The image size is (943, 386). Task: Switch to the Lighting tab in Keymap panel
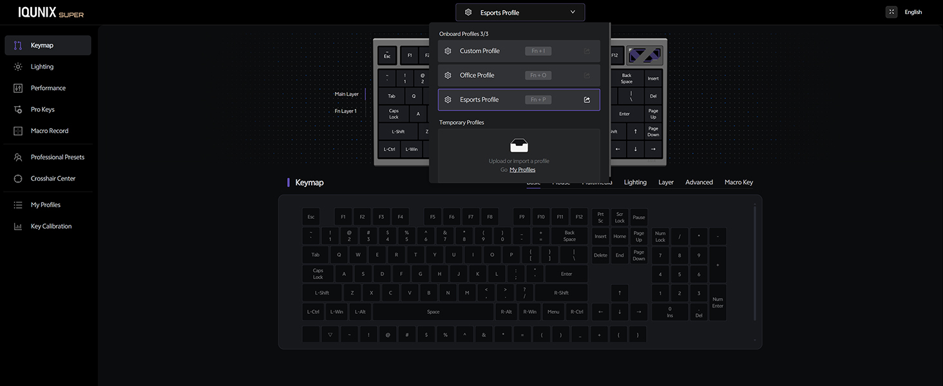(x=635, y=182)
